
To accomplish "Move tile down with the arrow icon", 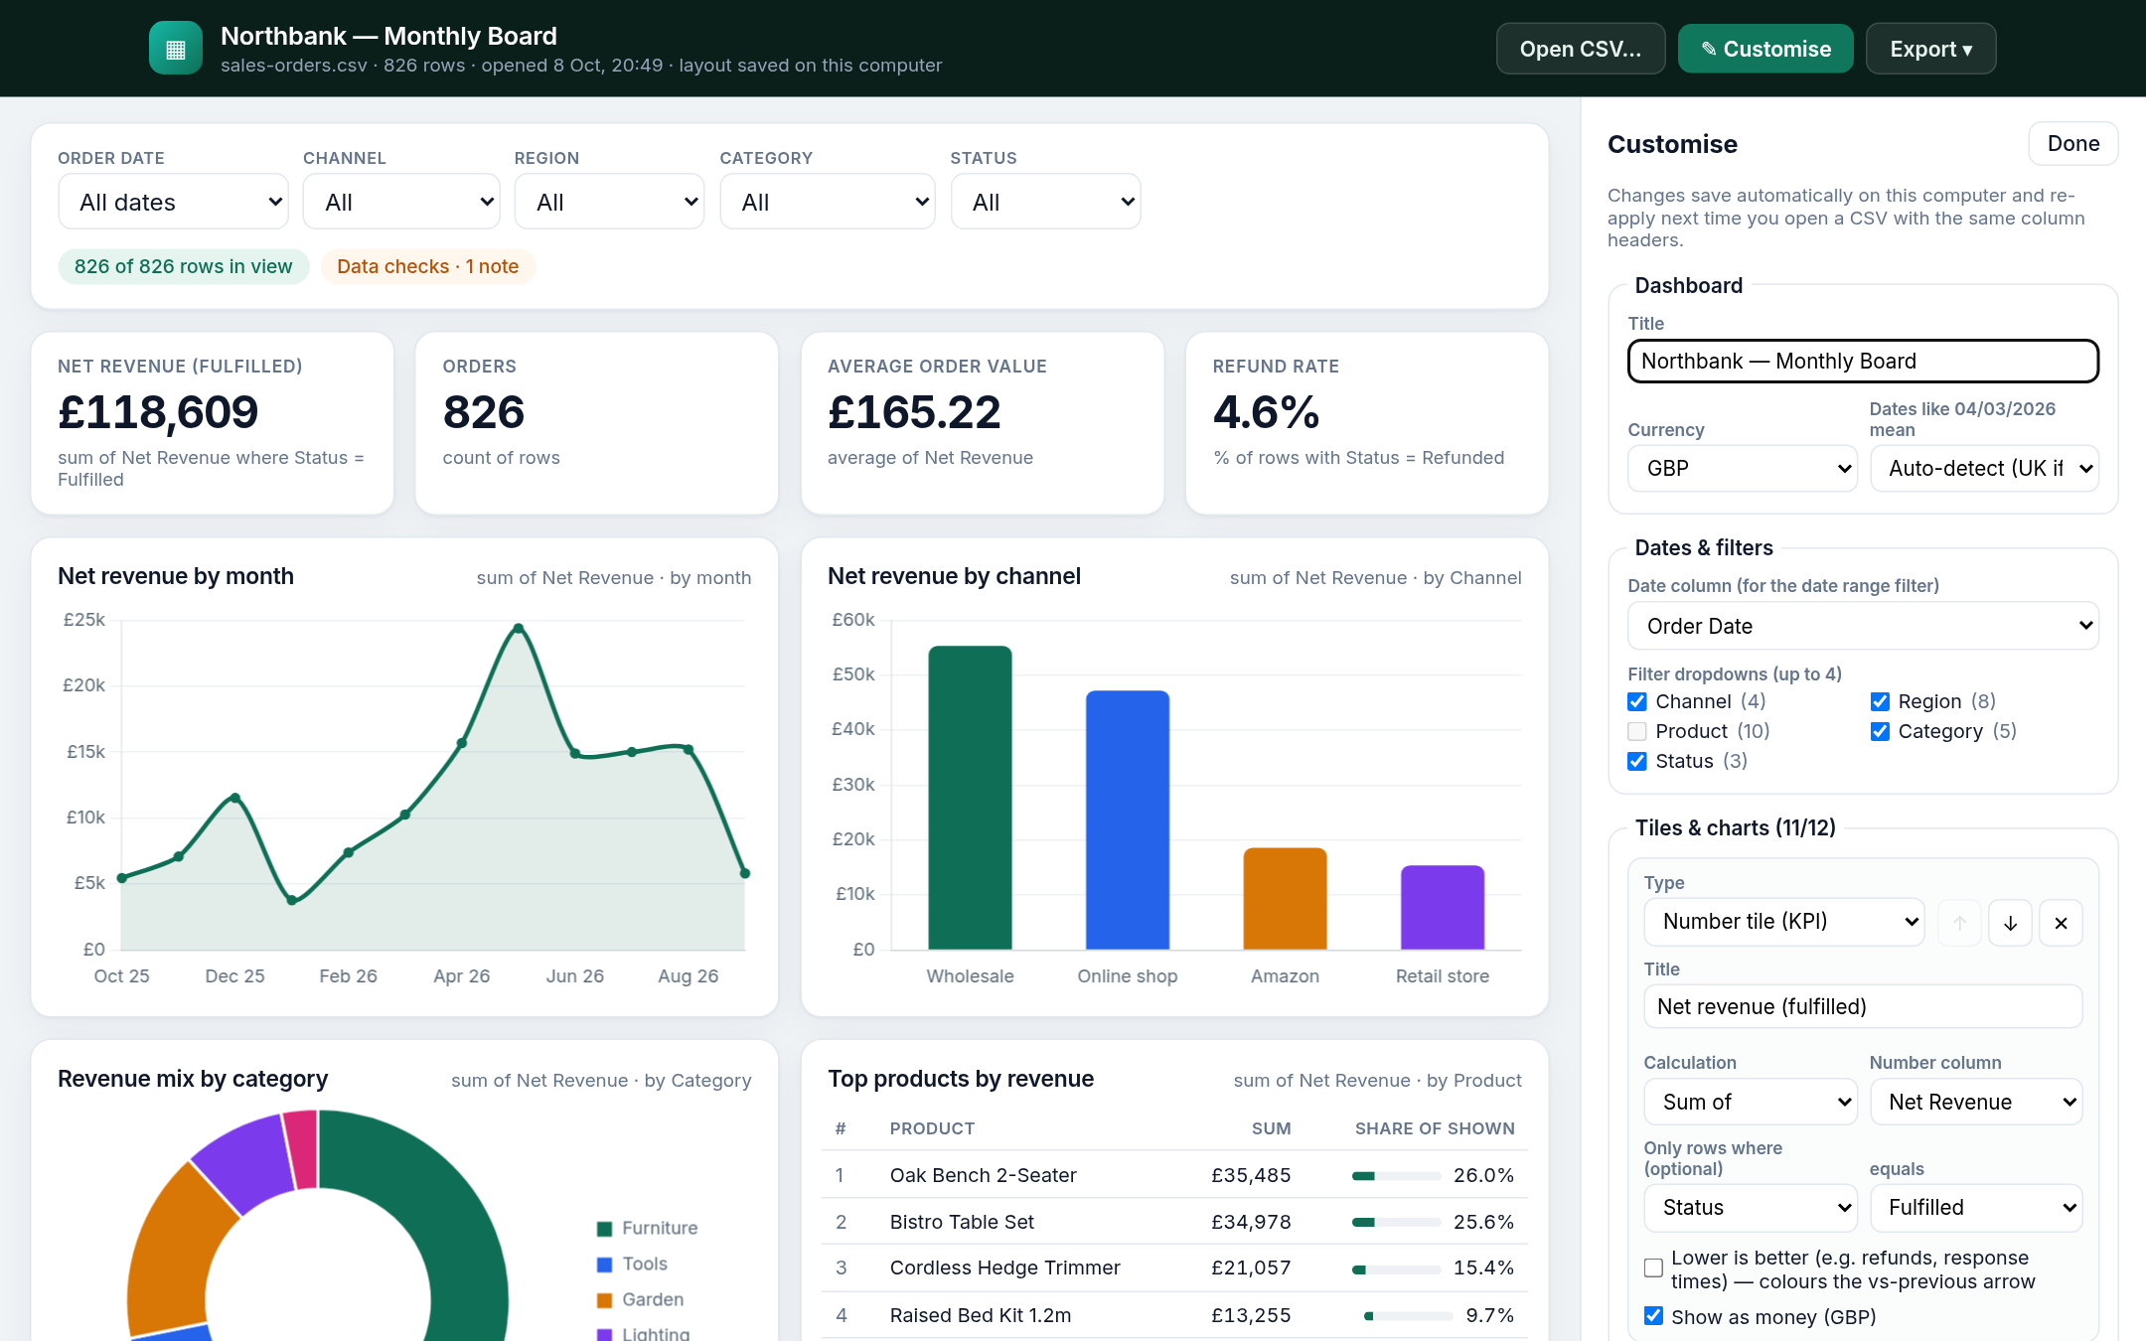I will (2010, 923).
